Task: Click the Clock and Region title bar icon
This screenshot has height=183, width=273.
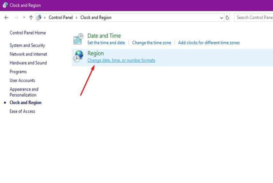Action: [x=5, y=5]
